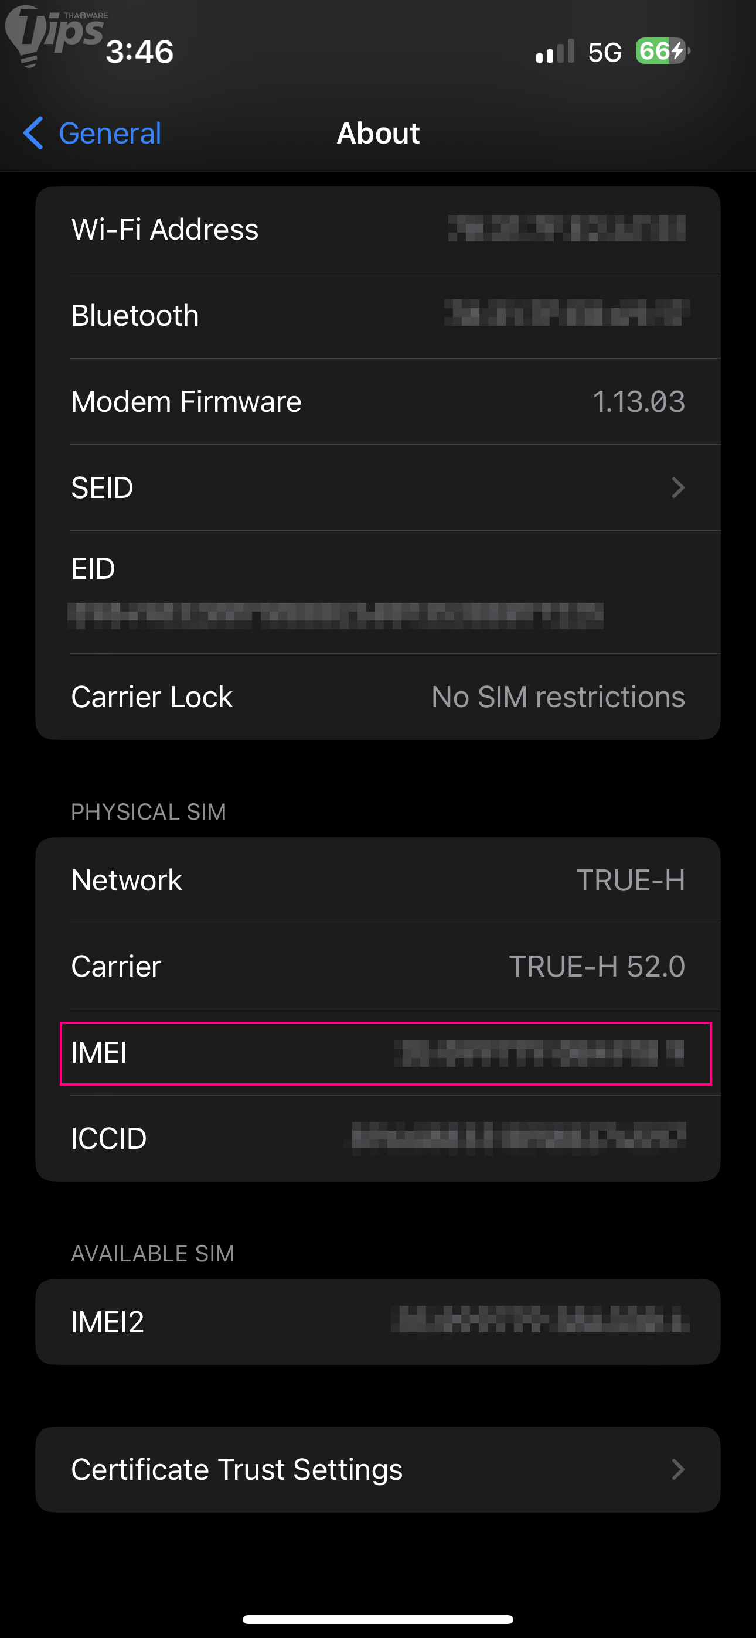The height and width of the screenshot is (1638, 756).
Task: Tap the 5G network status indicator
Action: pyautogui.click(x=604, y=52)
